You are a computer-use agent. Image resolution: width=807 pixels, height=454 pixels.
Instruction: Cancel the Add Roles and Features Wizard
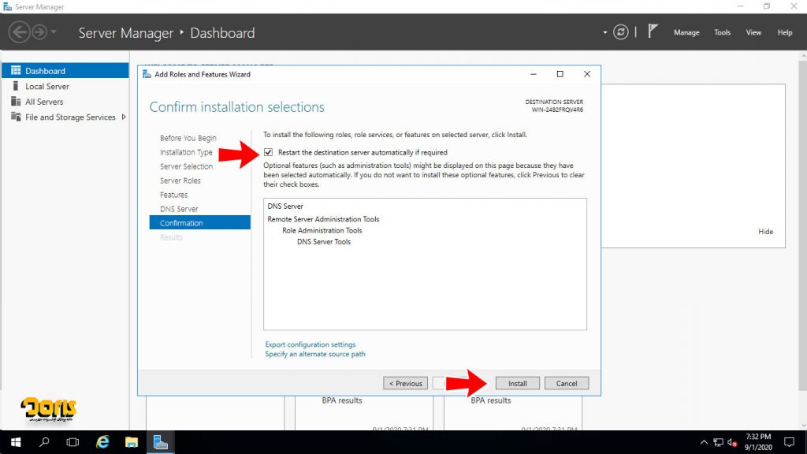tap(566, 384)
